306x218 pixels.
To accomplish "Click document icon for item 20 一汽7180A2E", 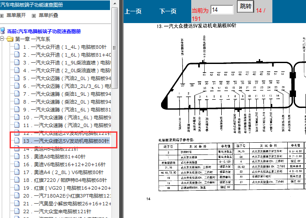I will click(x=17, y=196).
